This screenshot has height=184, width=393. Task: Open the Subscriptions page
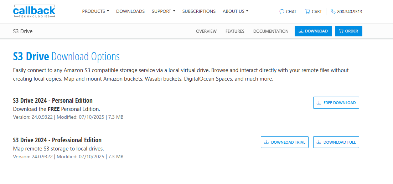[x=199, y=11]
